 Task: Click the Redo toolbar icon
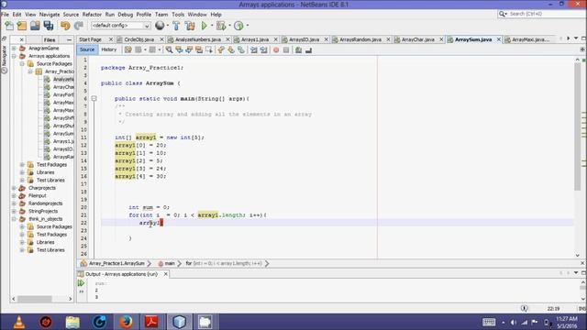(x=78, y=26)
